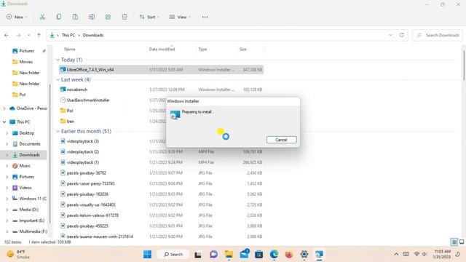The height and width of the screenshot is (262, 466).
Task: Select the ben folder
Action: pyautogui.click(x=71, y=122)
